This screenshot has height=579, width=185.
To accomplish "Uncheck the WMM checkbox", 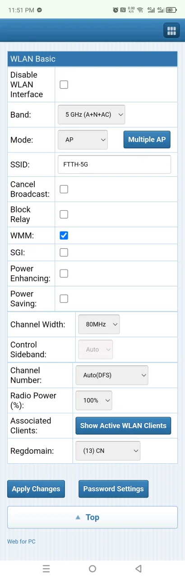I will click(x=64, y=235).
